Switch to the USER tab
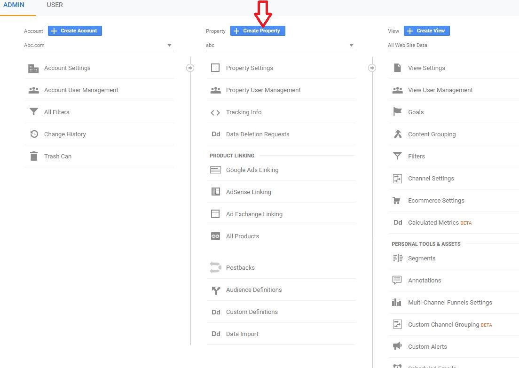This screenshot has height=368, width=519. (55, 5)
